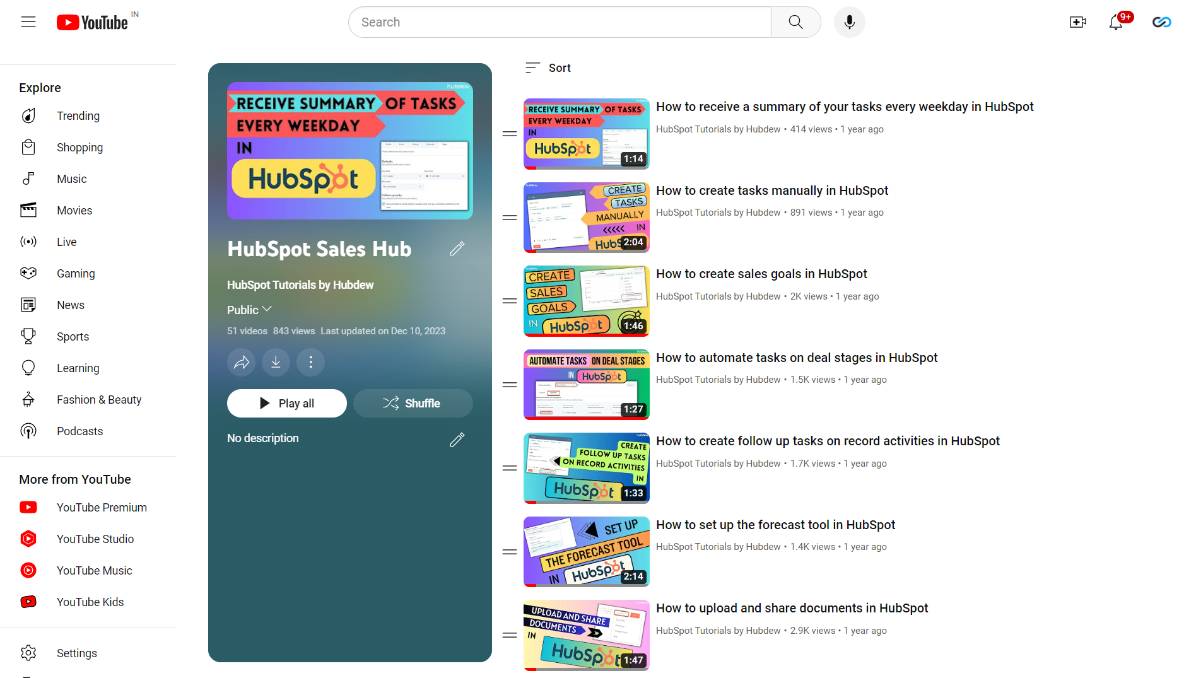Image resolution: width=1196 pixels, height=678 pixels.
Task: Share the HubSpot Sales Hub playlist
Action: click(242, 362)
